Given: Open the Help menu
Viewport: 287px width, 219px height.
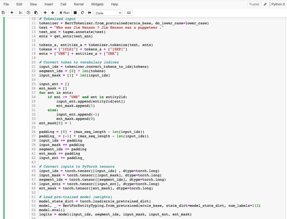Looking at the screenshot, I should pyautogui.click(x=114, y=4).
